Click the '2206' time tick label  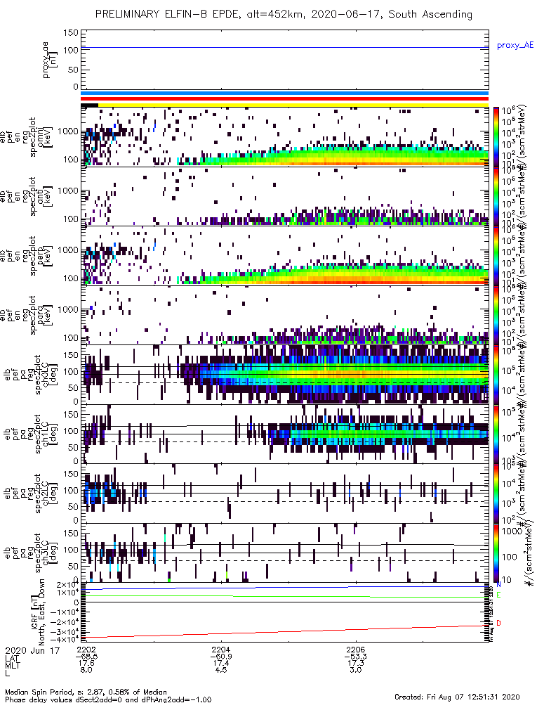[x=355, y=650]
